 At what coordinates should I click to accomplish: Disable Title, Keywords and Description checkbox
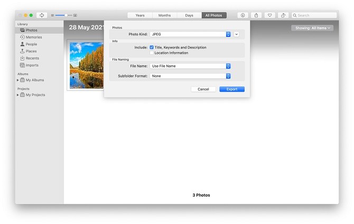(152, 47)
